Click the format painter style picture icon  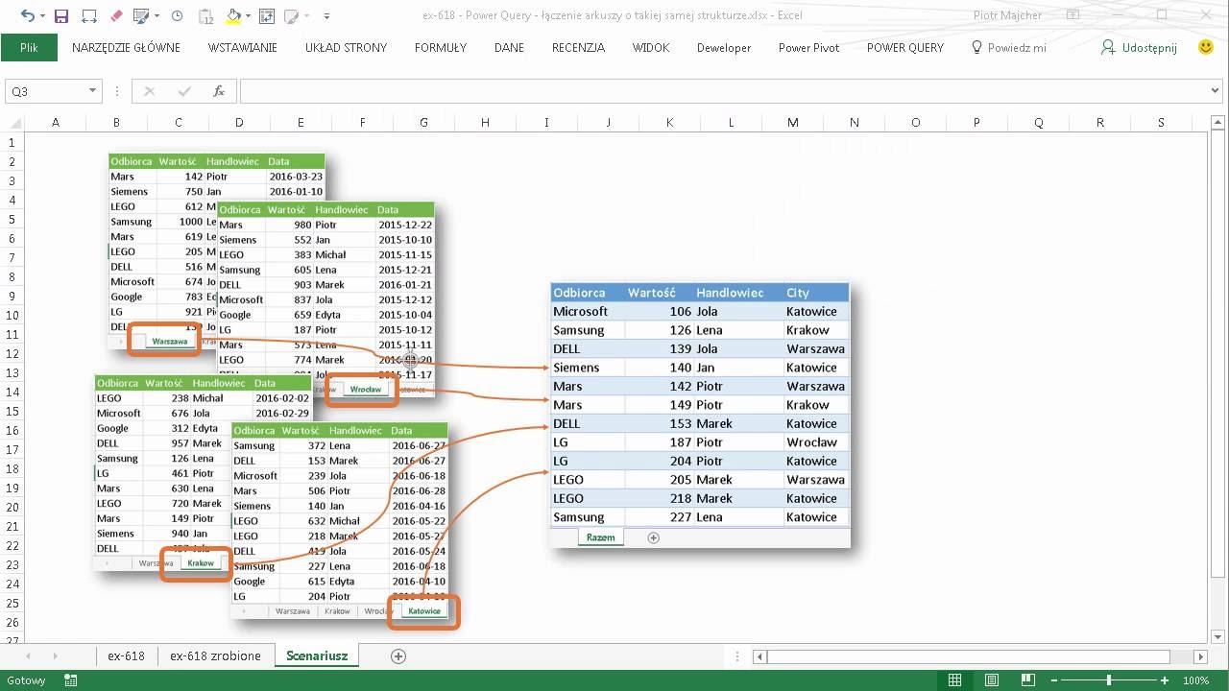[x=141, y=16]
